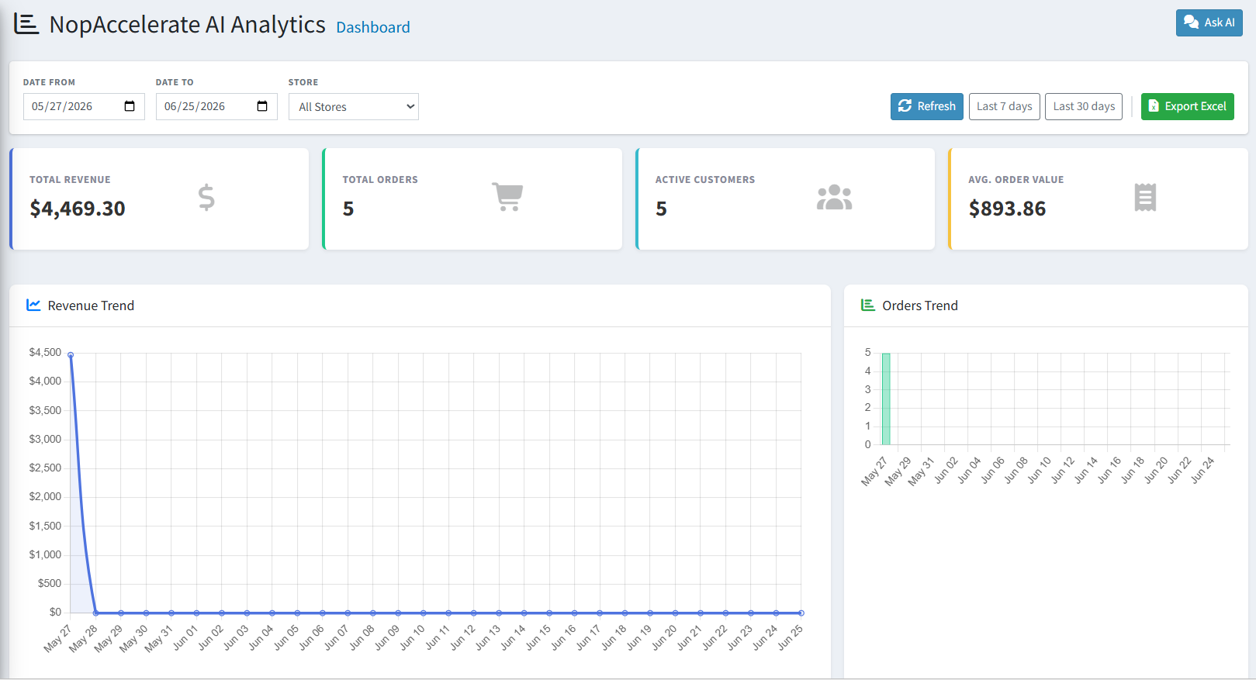Click the Orders Trend heading
The height and width of the screenshot is (680, 1256).
click(x=920, y=305)
